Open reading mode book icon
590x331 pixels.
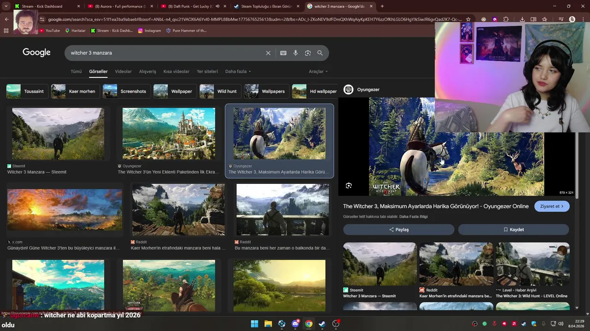[533, 19]
